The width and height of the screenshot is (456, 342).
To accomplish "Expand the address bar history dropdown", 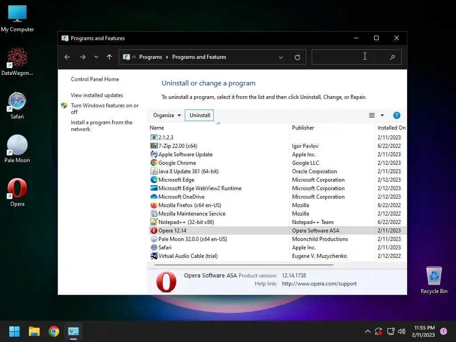I will 281,57.
